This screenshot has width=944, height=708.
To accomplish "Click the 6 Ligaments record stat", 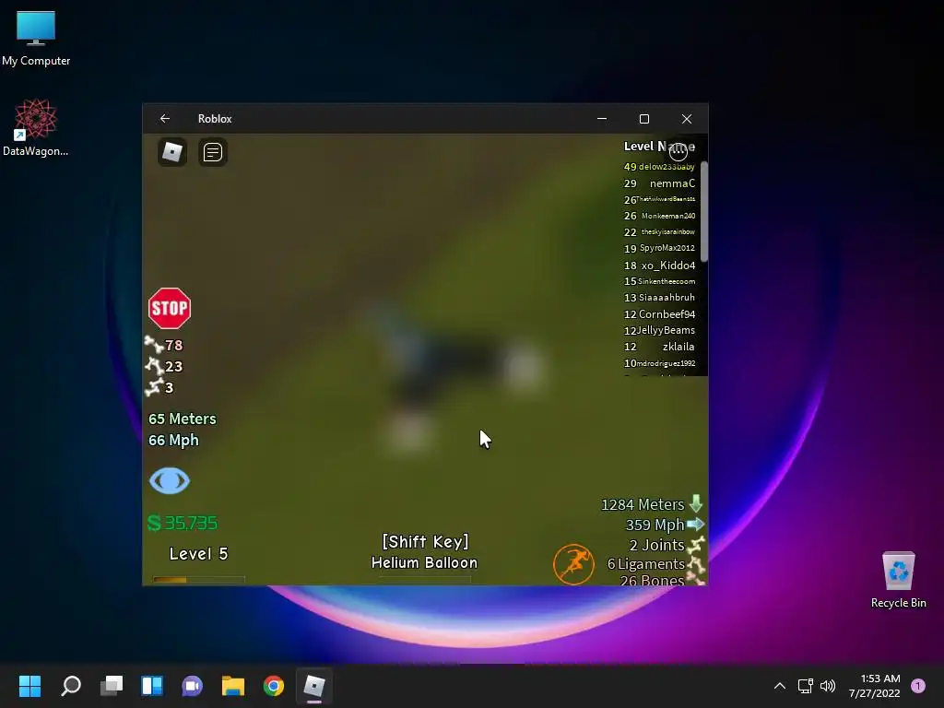I will tap(655, 564).
